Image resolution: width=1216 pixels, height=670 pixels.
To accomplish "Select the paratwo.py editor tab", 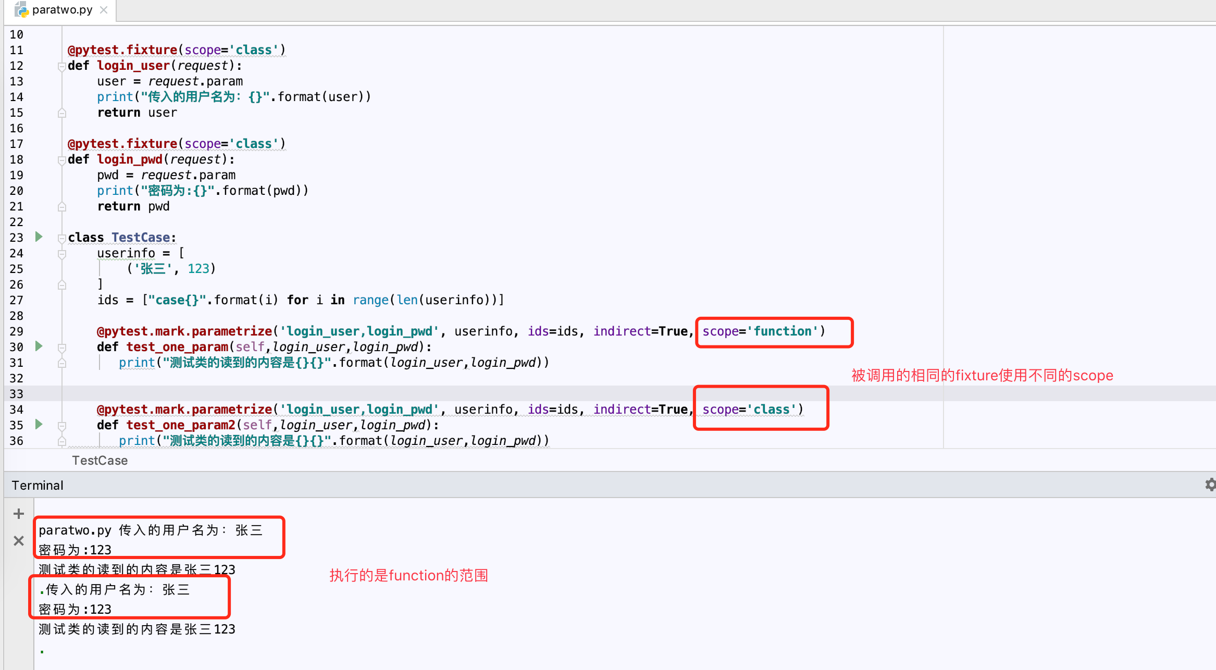I will click(61, 9).
